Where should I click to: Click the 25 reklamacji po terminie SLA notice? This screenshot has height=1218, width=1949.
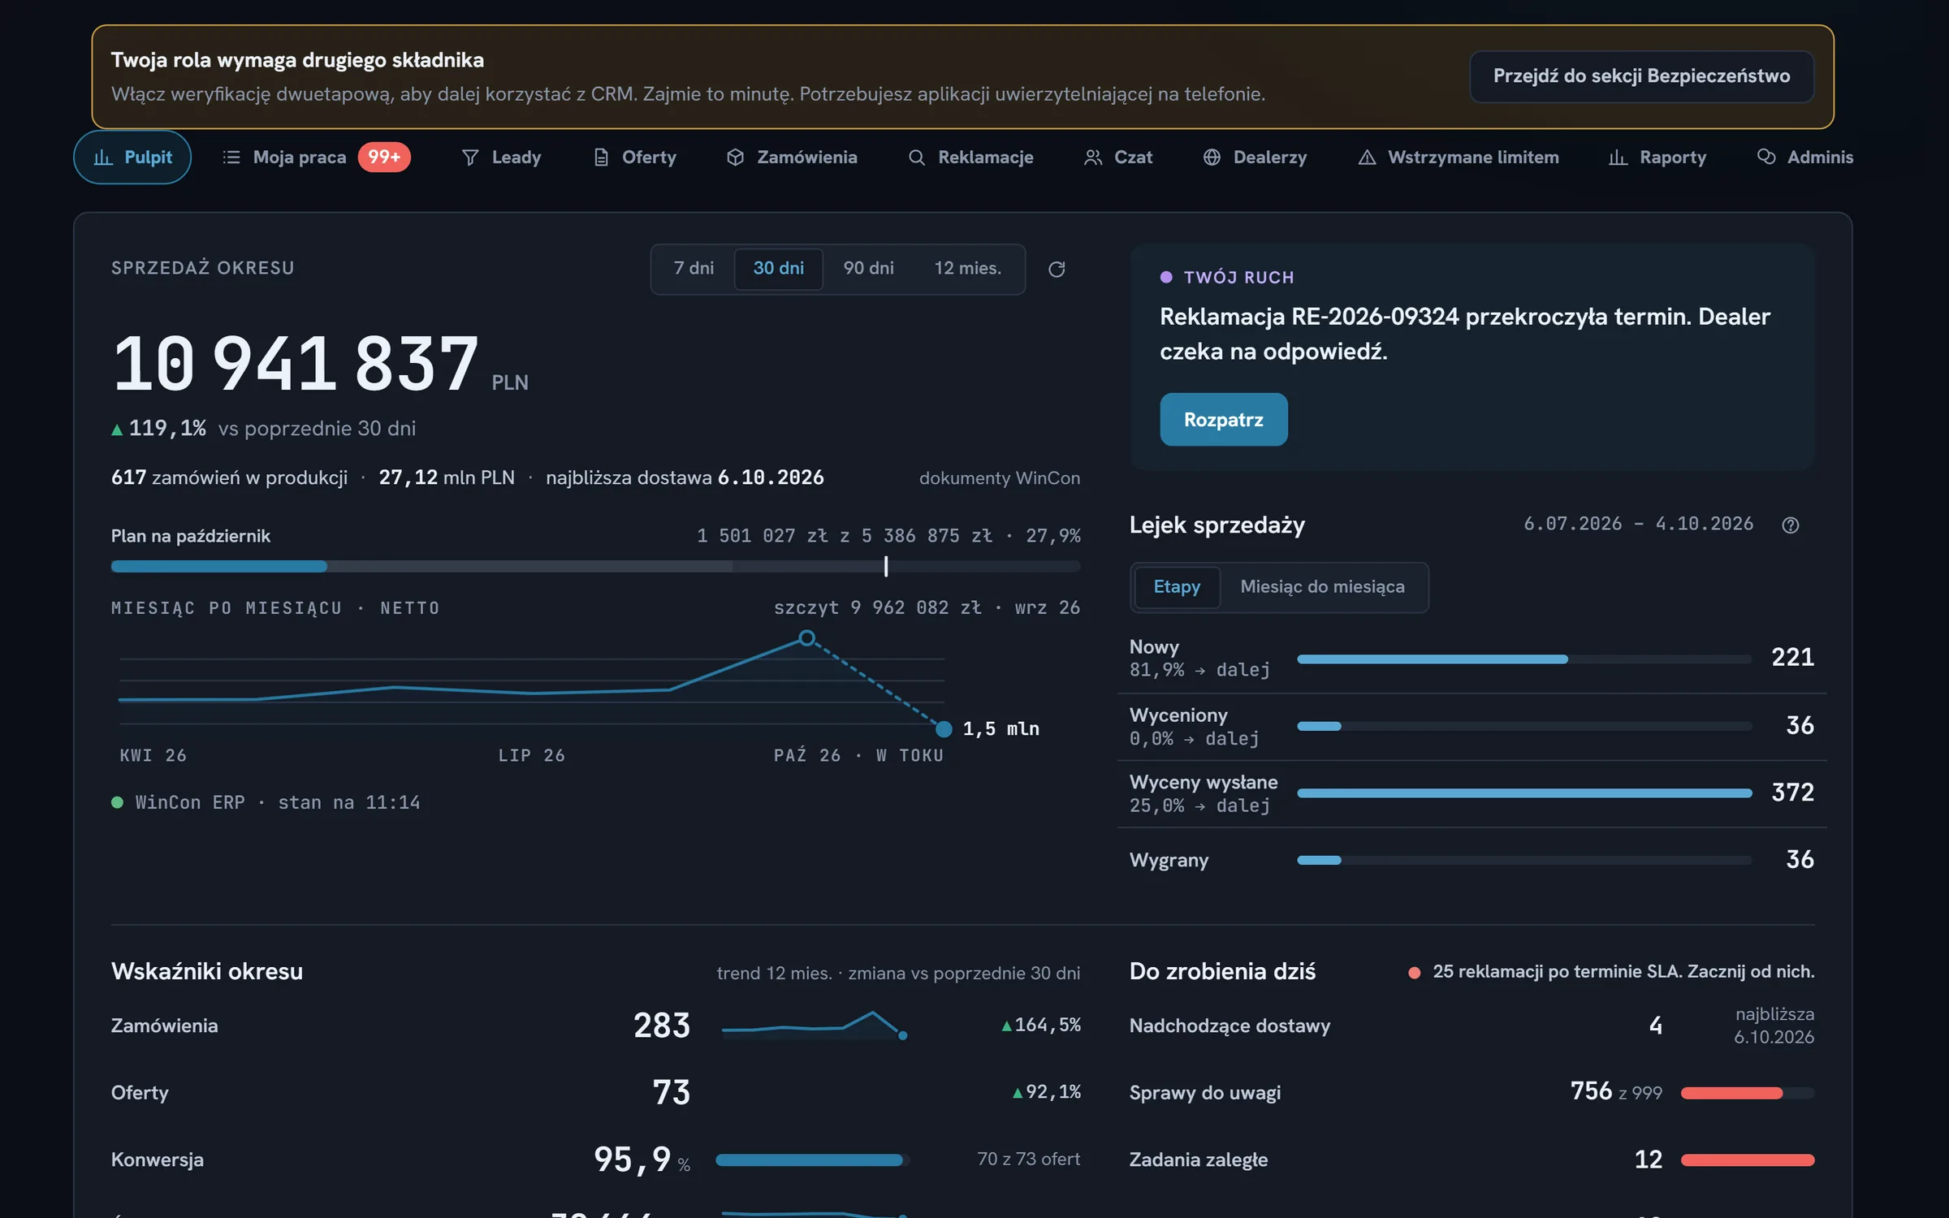click(1611, 972)
